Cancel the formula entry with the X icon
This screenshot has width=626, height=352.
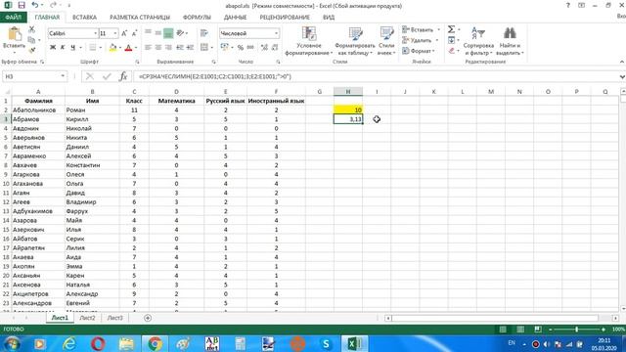tap(90, 76)
